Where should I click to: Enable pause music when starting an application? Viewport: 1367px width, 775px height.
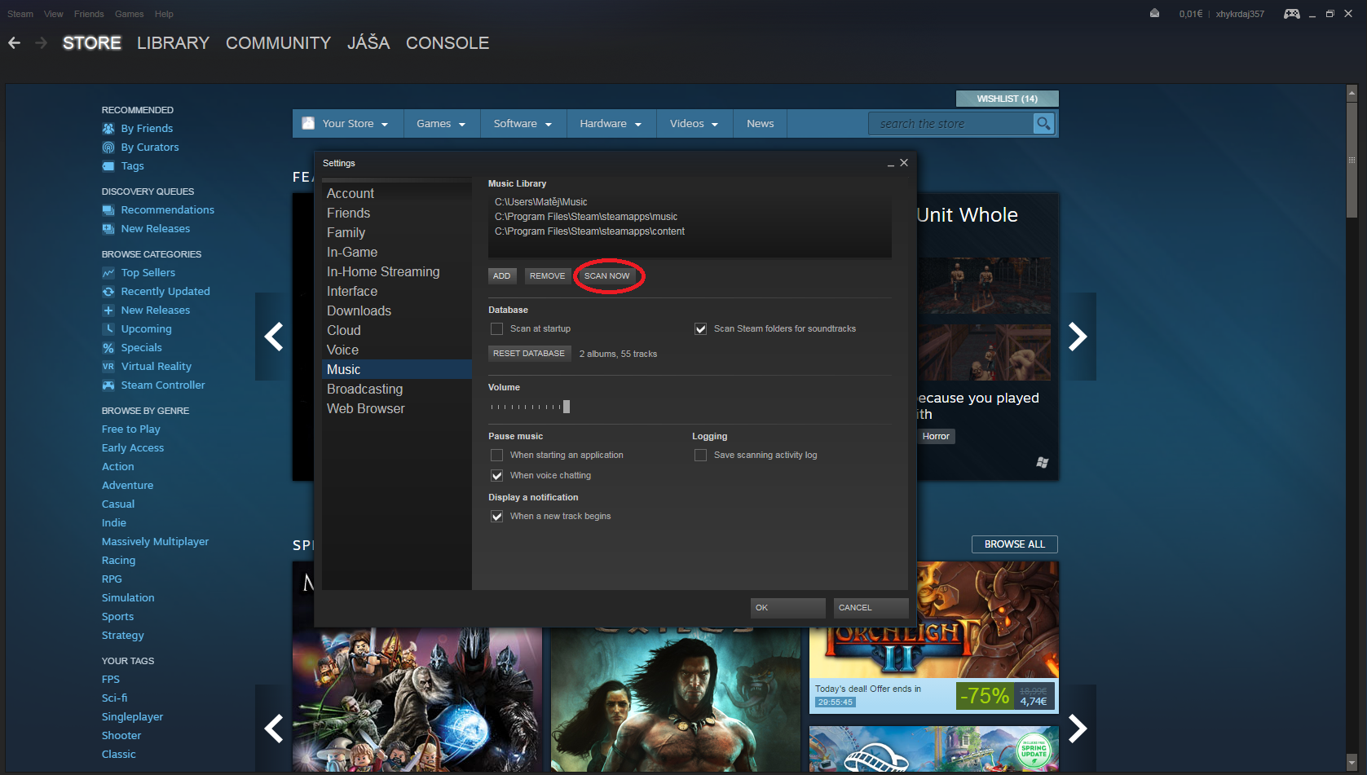pyautogui.click(x=496, y=456)
